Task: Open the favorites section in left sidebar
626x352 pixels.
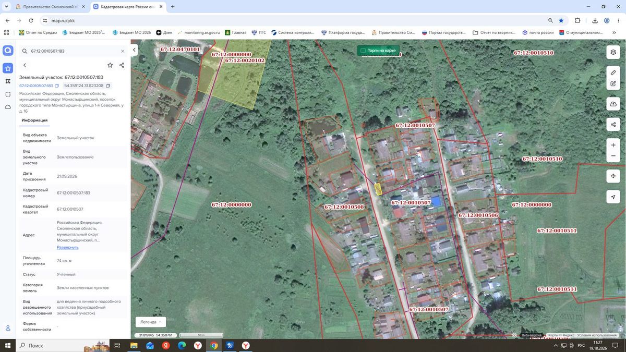Action: coord(8,68)
